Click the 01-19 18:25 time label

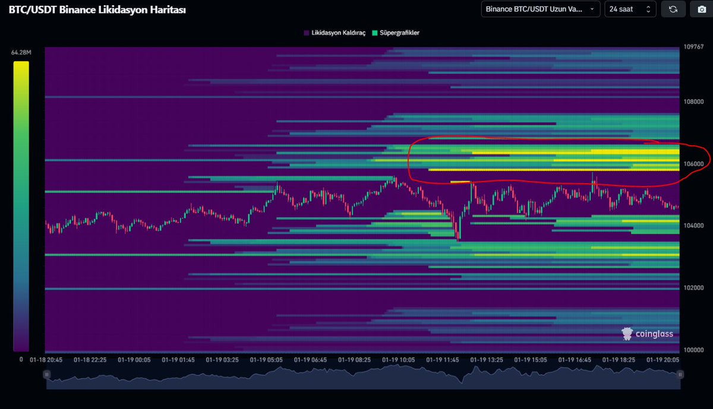pos(620,360)
